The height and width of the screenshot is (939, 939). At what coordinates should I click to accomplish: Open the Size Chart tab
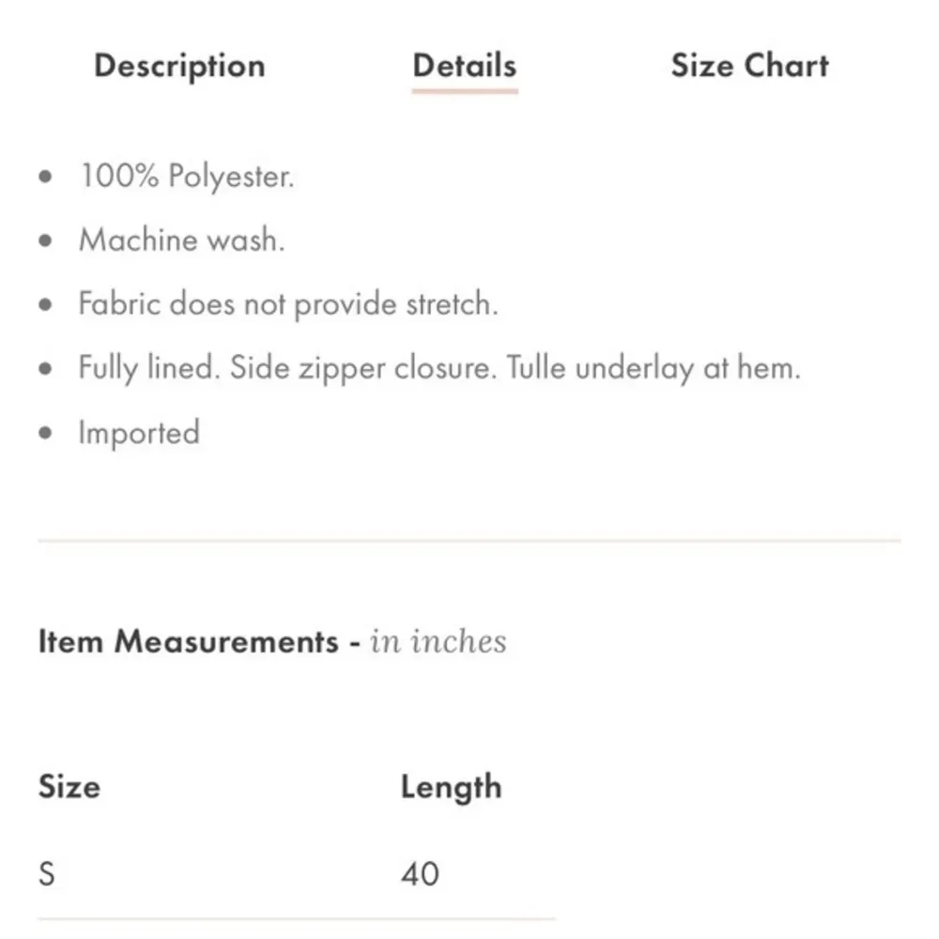coord(748,66)
